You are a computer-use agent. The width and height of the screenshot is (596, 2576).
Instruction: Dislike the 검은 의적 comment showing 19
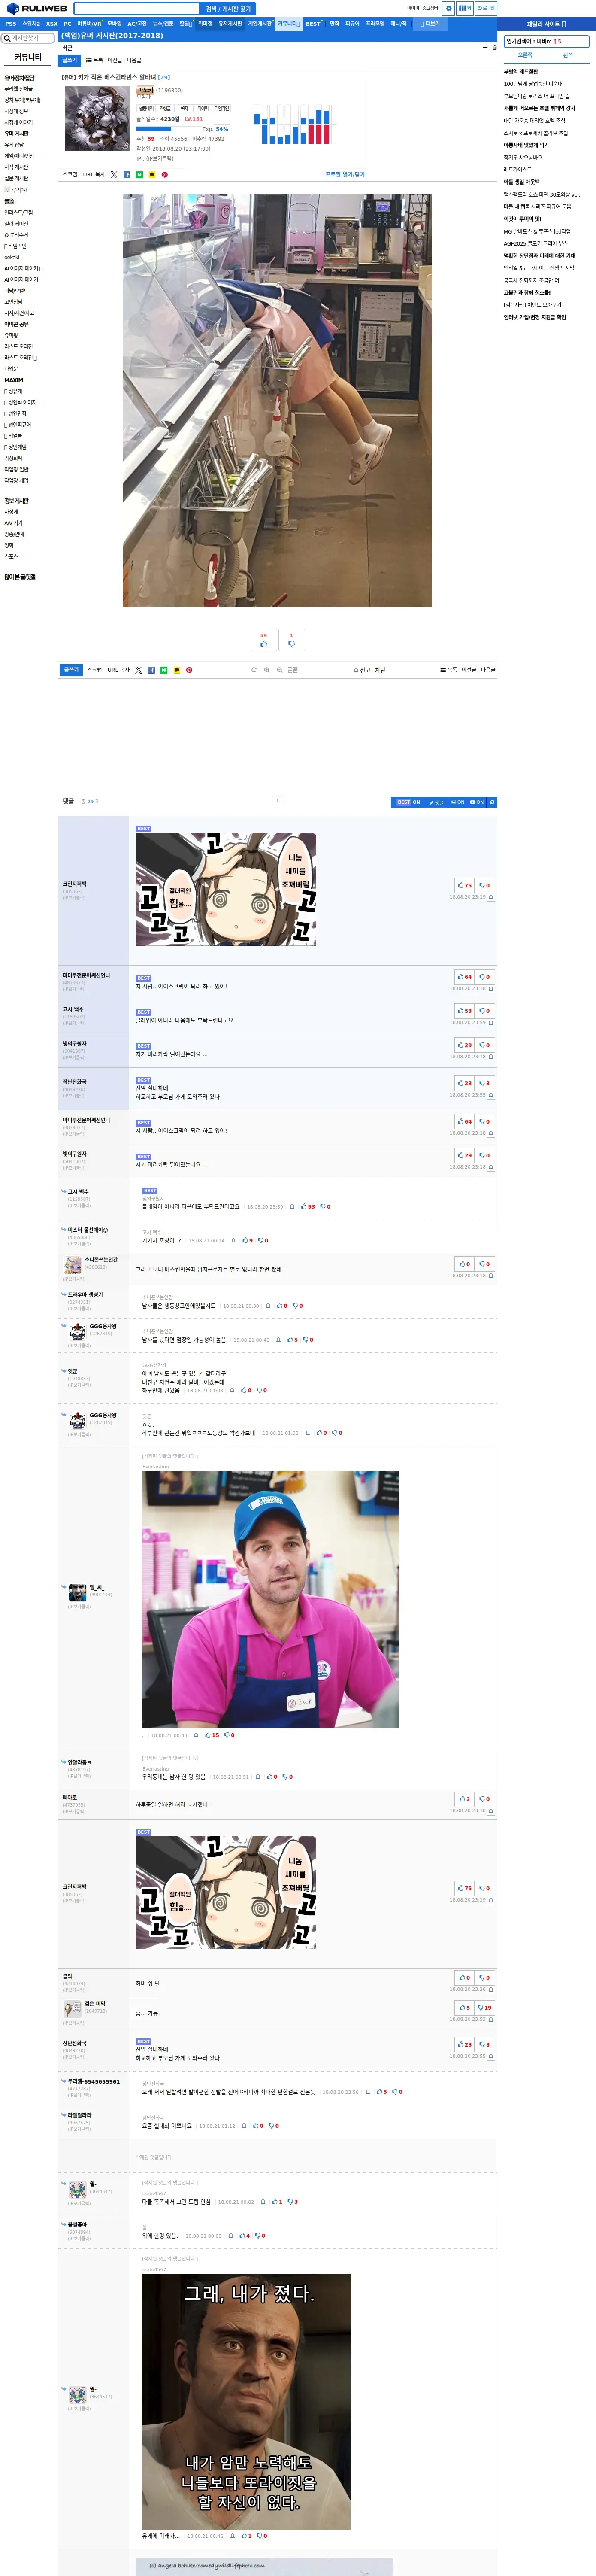pos(484,2007)
